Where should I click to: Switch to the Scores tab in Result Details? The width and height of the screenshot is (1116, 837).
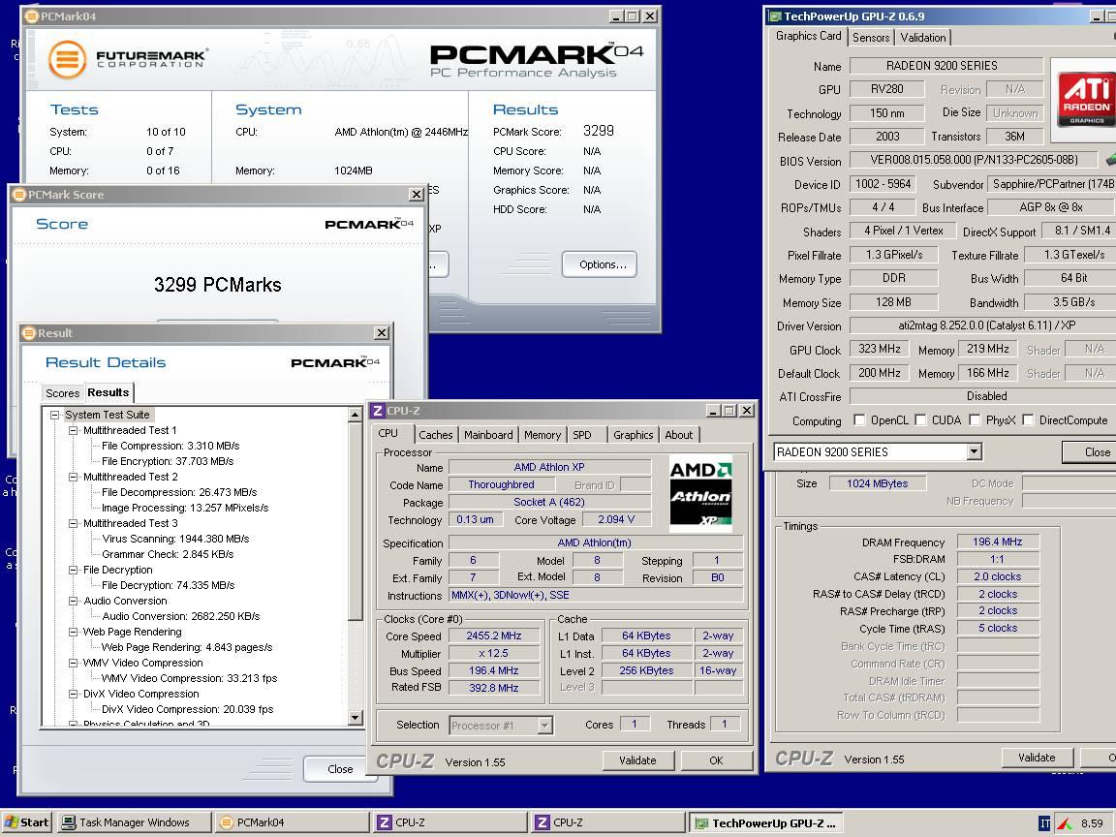coord(63,393)
